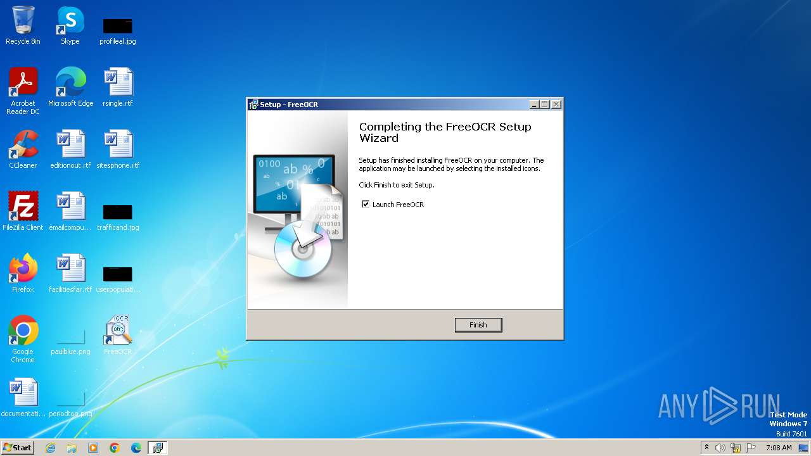Click the setup window title icon
811x456 pixels.
[253, 104]
